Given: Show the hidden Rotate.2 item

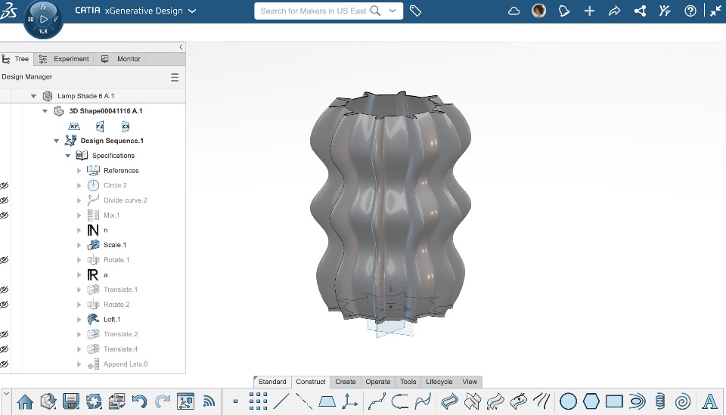Looking at the screenshot, I should coord(5,305).
